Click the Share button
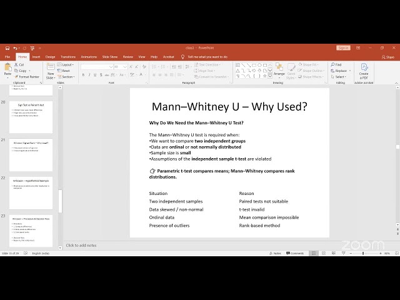Image resolution: width=400 pixels, height=300 pixels. 388,57
